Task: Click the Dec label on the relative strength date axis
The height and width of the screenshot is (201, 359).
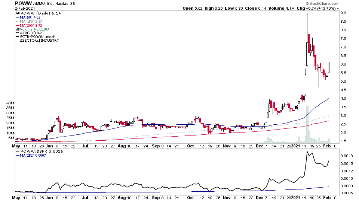Action: 260,198
